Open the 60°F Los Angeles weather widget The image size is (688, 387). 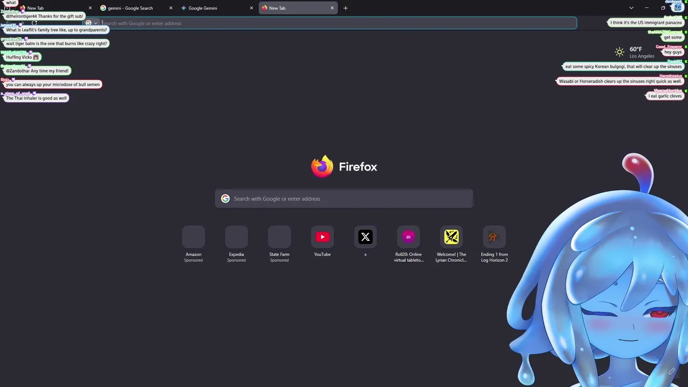coord(635,52)
